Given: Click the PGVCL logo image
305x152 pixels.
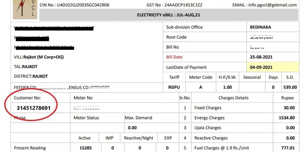Looking at the screenshot, I should click(x=25, y=10).
